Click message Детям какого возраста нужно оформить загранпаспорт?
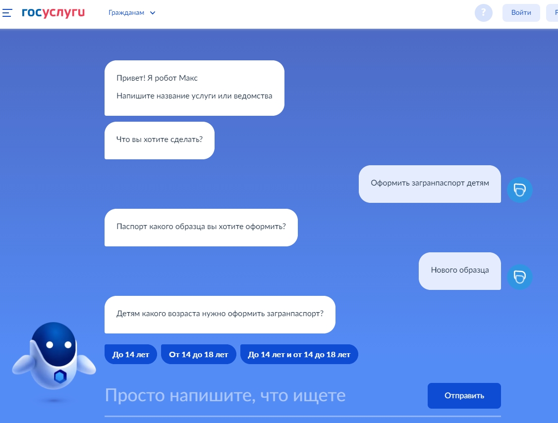Image resolution: width=558 pixels, height=423 pixels. [220, 314]
